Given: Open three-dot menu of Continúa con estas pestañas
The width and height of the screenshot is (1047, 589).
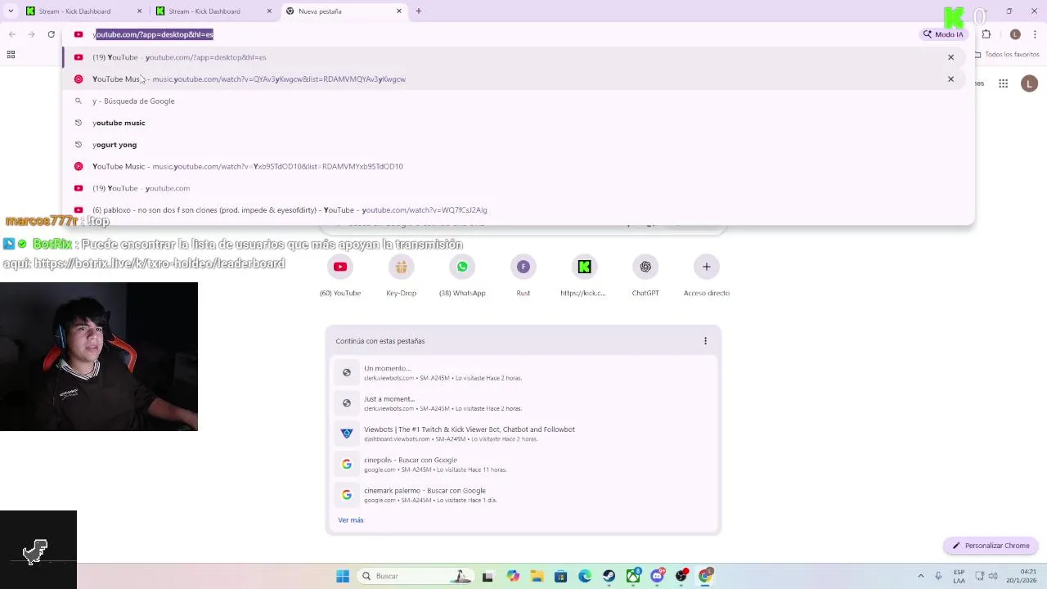Looking at the screenshot, I should click(705, 341).
